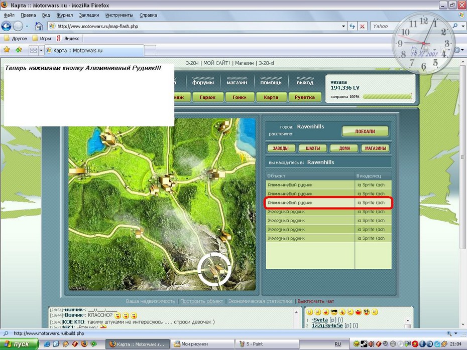This screenshot has width=467, height=350.
Task: Open the Гараж section button
Action: 207,97
